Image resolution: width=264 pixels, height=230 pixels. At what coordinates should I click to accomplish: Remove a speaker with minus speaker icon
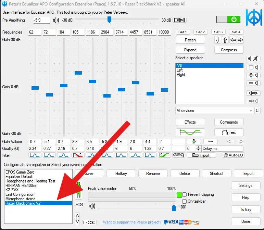tap(253, 83)
